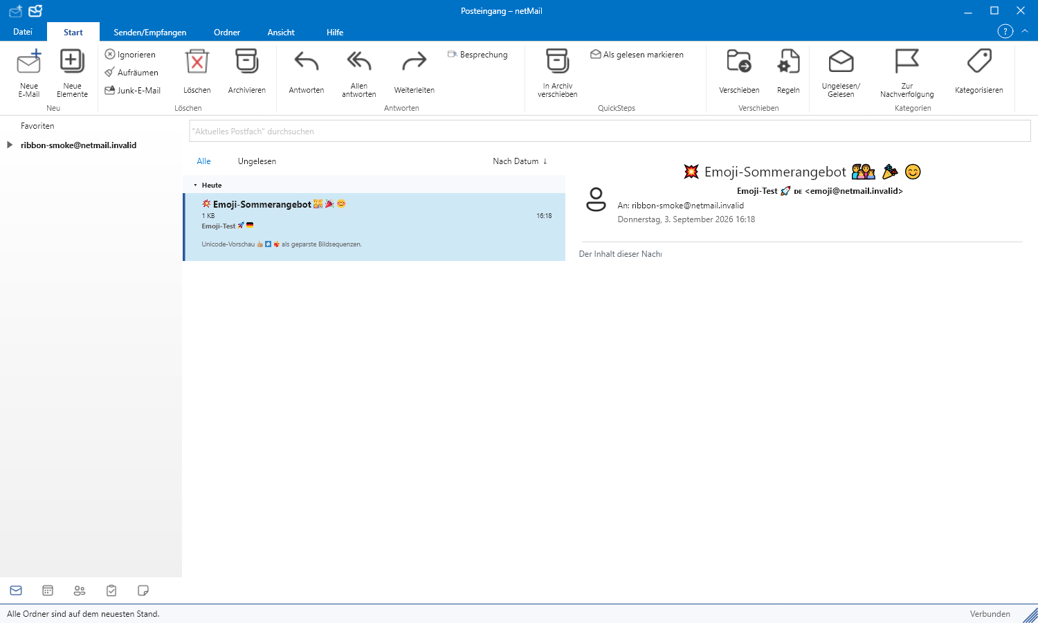
Task: Switch to Senden/Empfangen tab
Action: point(150,33)
